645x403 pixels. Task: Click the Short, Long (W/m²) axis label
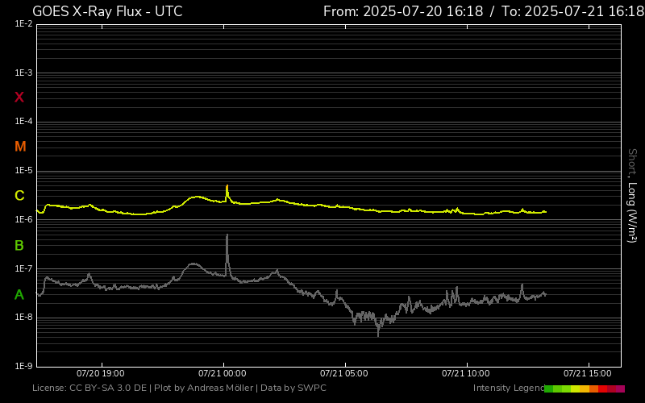(632, 195)
